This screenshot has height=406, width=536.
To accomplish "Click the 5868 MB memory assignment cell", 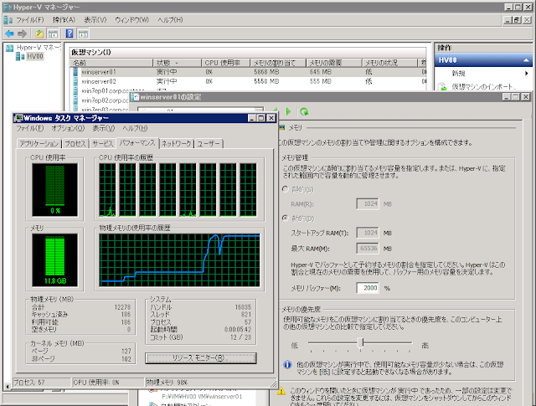I will click(x=266, y=72).
